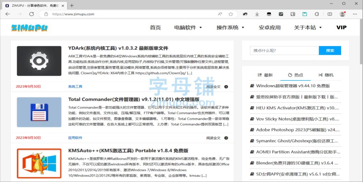Open the VIP navigation item
This screenshot has height=182, width=363.
[341, 28]
